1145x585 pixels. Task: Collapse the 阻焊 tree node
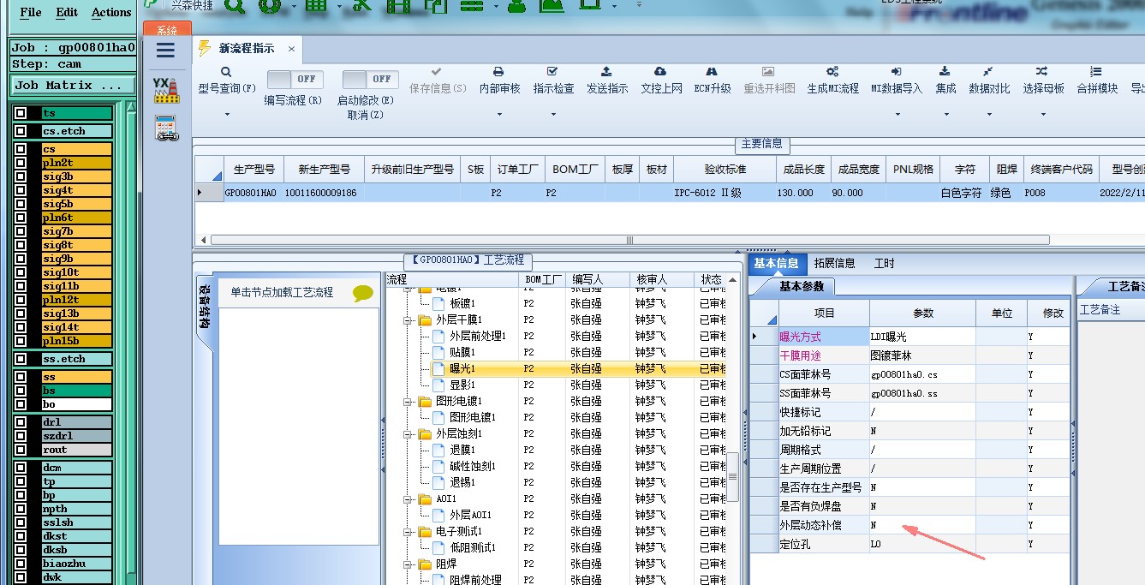click(x=408, y=564)
